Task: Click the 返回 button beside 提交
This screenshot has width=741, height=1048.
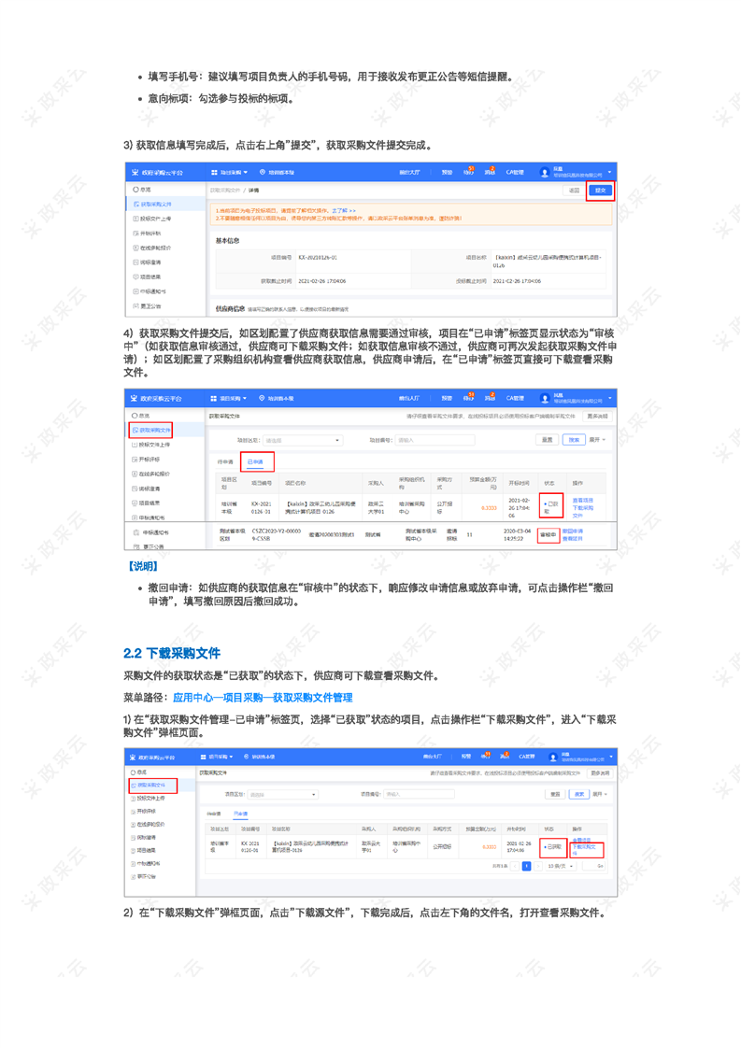Action: tap(575, 191)
